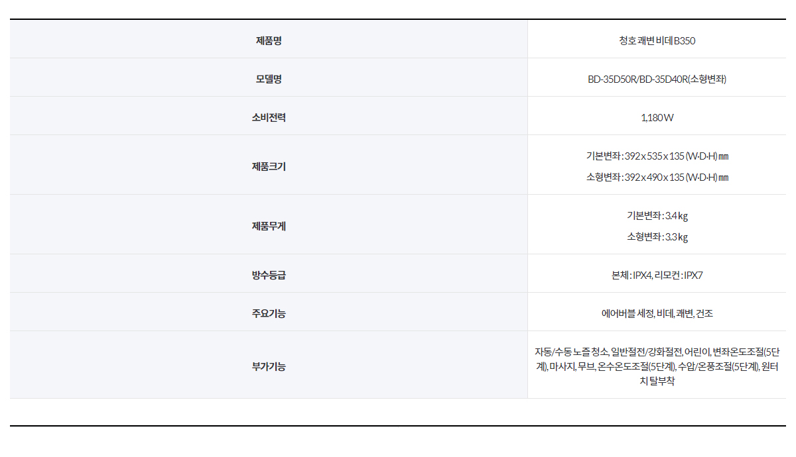This screenshot has height=457, width=796.
Task: Click the 제품명 label cell
Action: 269,40
